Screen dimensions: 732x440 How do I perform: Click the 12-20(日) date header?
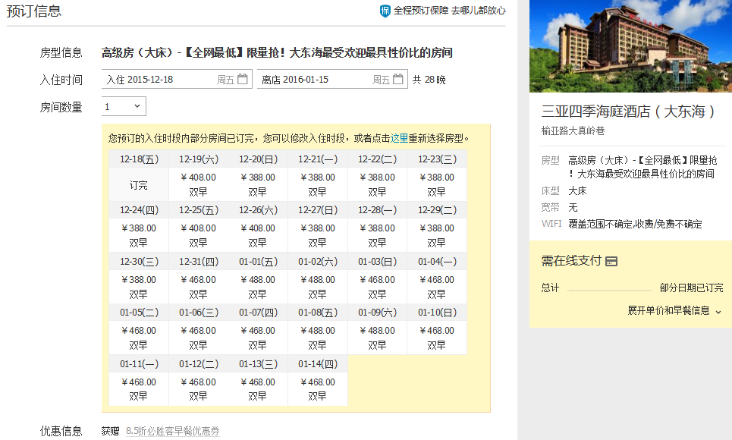tap(258, 159)
